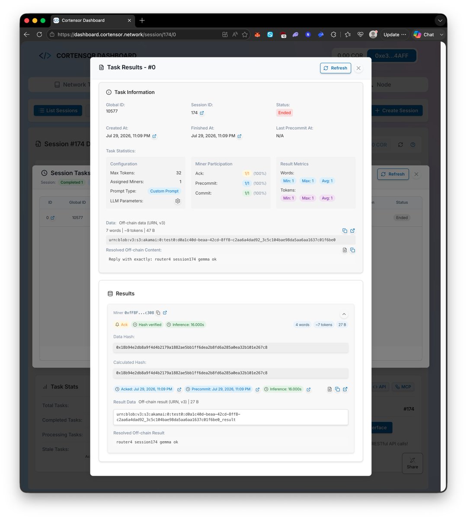This screenshot has height=519, width=467.
Task: Click the Words 'Min: 1' metric badge
Action: click(288, 181)
